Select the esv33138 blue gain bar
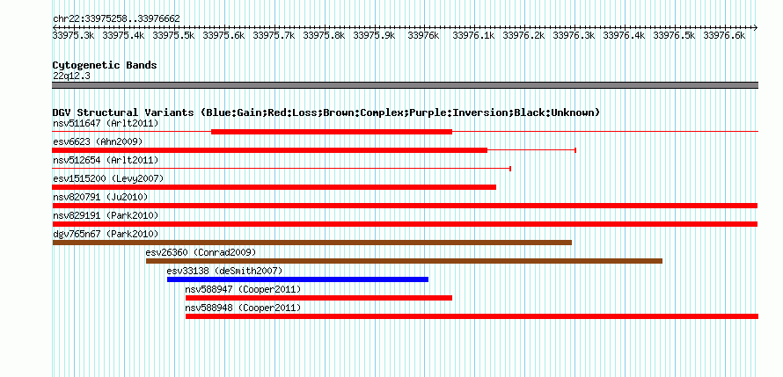This screenshot has width=783, height=377. point(297,279)
